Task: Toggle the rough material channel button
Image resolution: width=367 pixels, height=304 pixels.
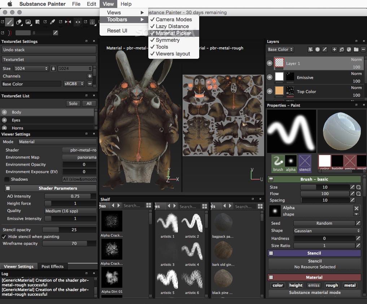Action: coord(332,285)
